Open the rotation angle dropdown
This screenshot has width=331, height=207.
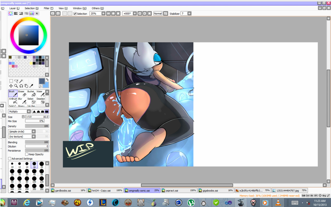point(135,13)
